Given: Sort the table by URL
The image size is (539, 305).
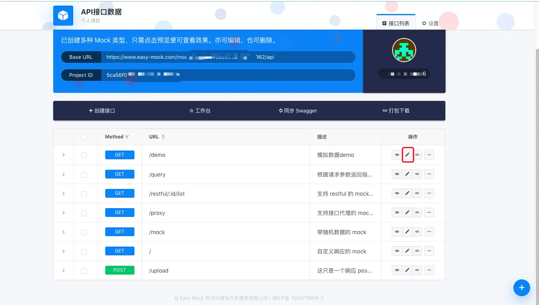Looking at the screenshot, I should coord(162,136).
